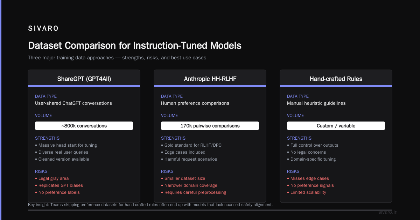Click the bottom horizontal progress bar
The height and width of the screenshot is (220, 420).
210,210
